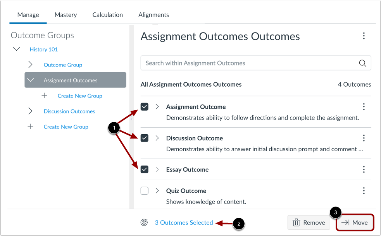Image resolution: width=381 pixels, height=236 pixels.
Task: Switch to the Mastery tab
Action: coord(65,15)
